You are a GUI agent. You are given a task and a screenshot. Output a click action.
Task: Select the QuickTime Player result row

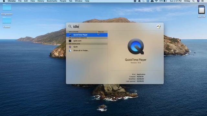click(x=87, y=35)
